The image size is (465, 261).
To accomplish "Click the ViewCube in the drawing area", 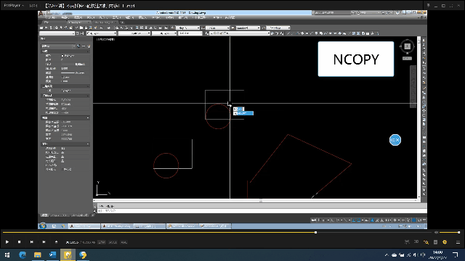I will pos(407,46).
